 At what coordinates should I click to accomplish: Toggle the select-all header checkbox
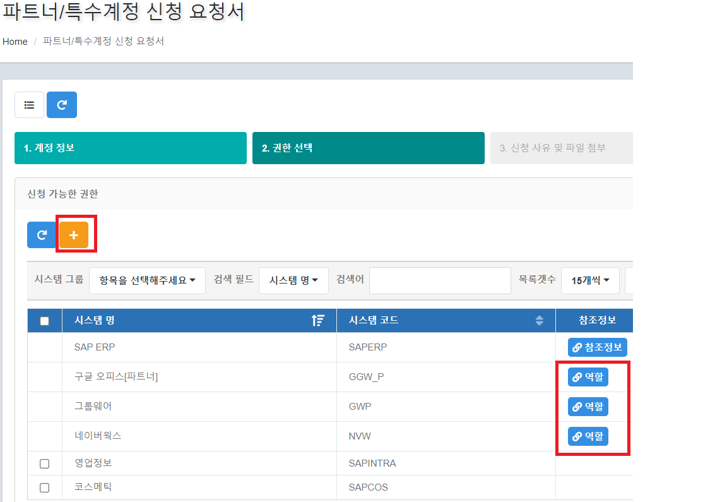pos(45,321)
